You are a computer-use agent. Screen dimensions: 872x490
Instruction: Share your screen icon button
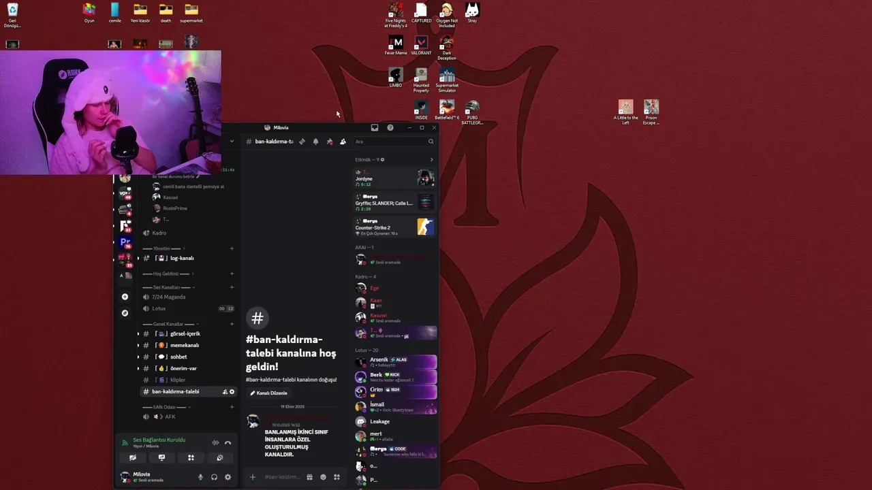pyautogui.click(x=161, y=457)
